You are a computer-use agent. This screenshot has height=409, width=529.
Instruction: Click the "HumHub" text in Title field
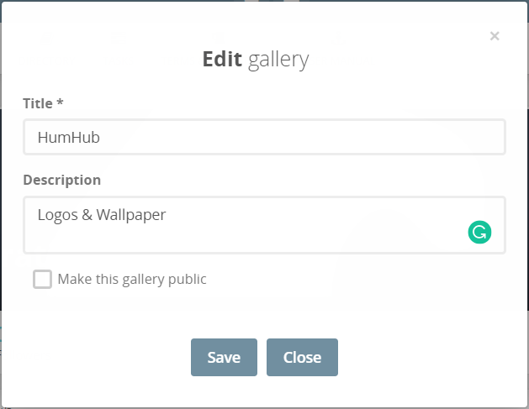[69, 137]
